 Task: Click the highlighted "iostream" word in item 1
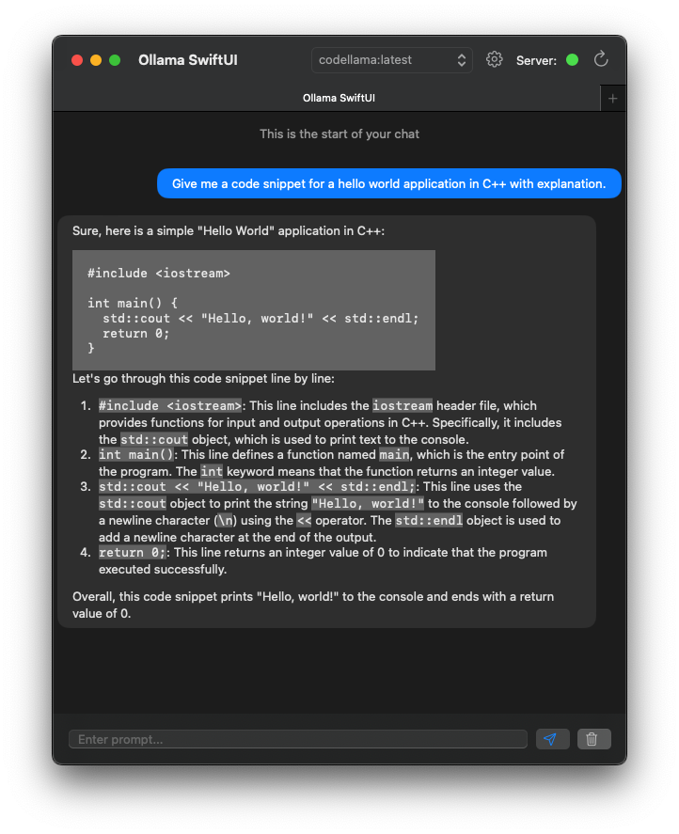(x=403, y=405)
